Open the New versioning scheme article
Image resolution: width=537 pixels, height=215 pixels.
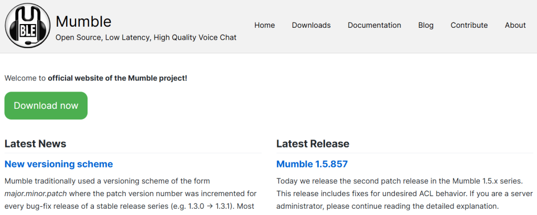59,164
